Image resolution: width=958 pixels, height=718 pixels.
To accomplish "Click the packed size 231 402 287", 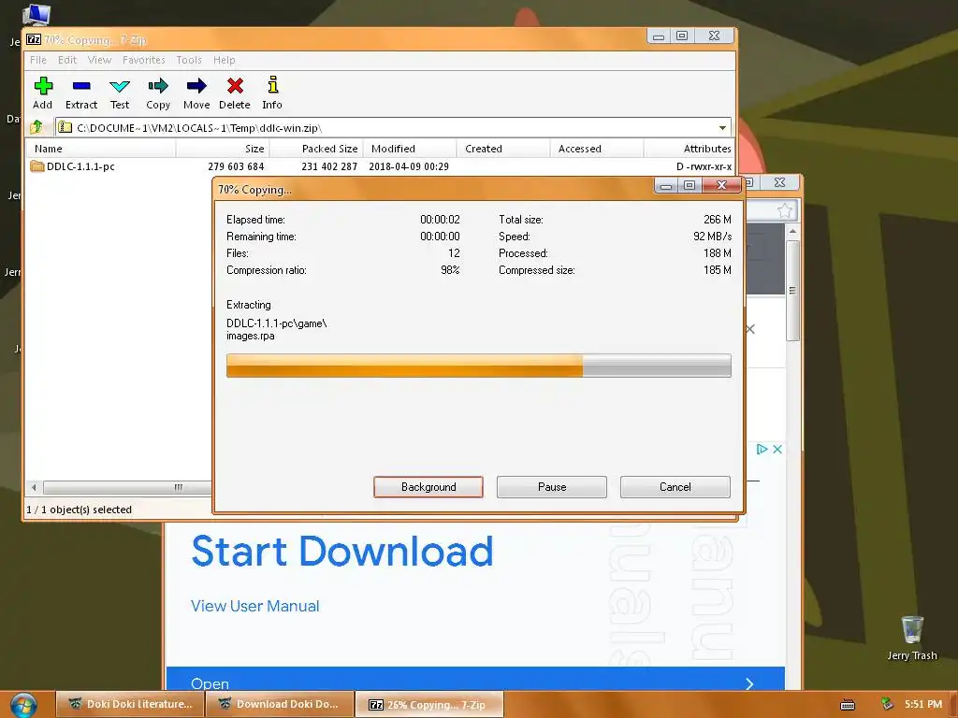I will coord(329,166).
